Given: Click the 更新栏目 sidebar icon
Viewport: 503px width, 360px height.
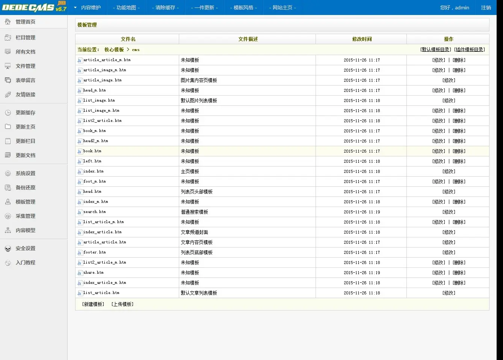Looking at the screenshot, I should coord(8,141).
